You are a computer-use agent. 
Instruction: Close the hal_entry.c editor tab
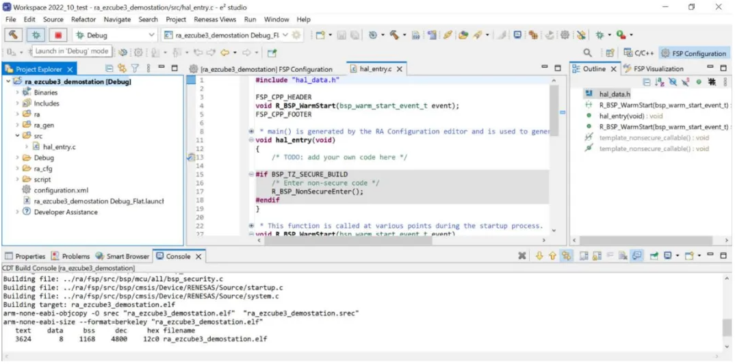click(x=400, y=69)
